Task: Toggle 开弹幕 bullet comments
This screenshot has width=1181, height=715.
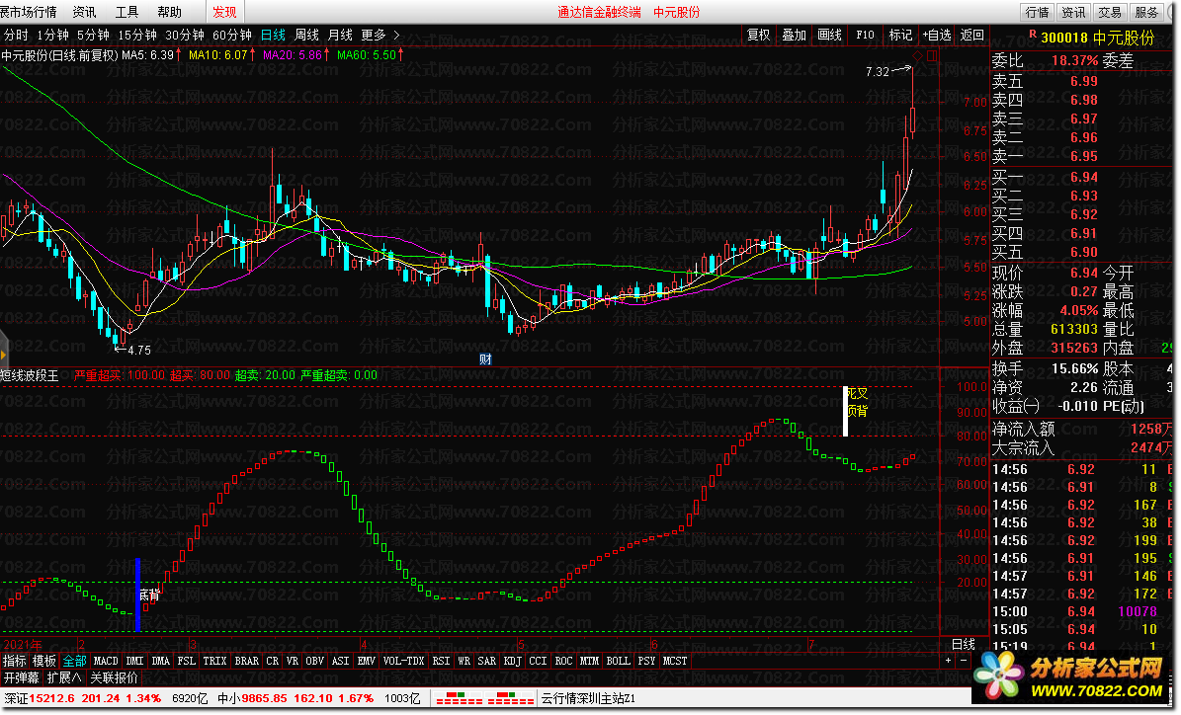Action: tap(21, 678)
